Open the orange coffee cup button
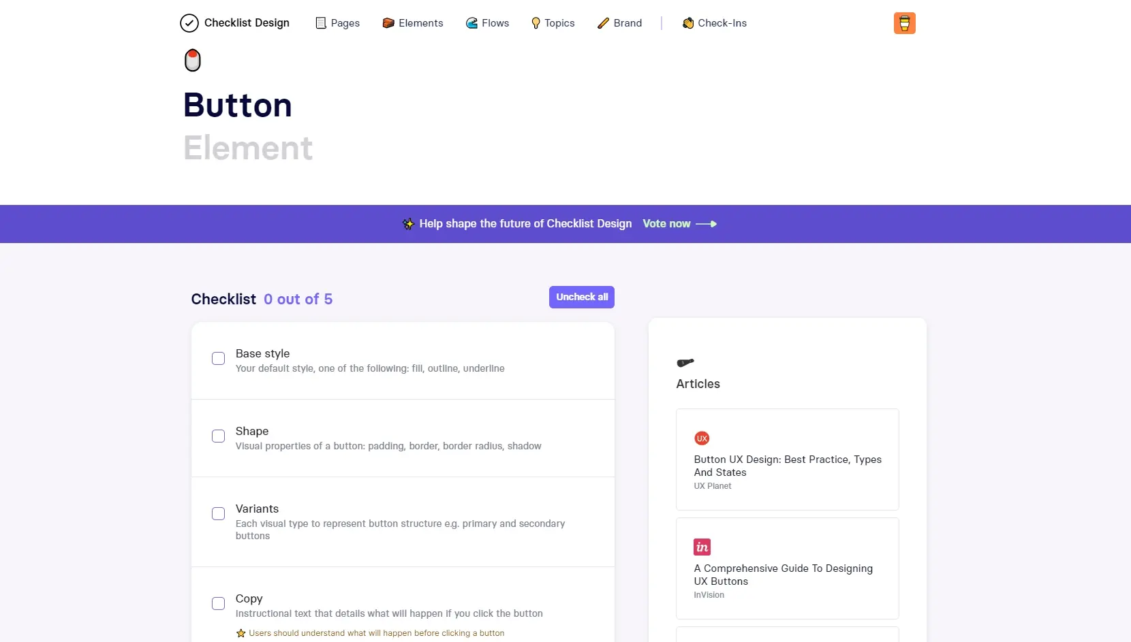Screen dimensions: 1131x642 (x=905, y=23)
